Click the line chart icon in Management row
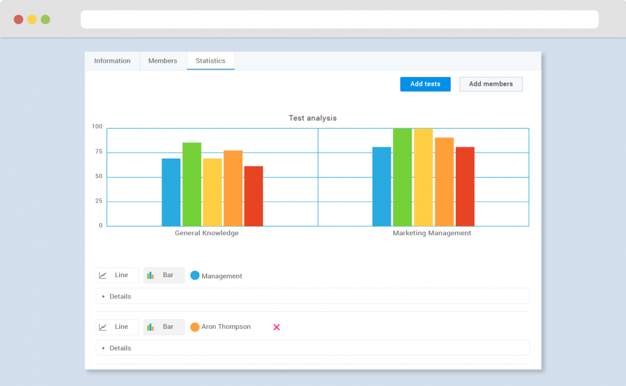 tap(103, 275)
